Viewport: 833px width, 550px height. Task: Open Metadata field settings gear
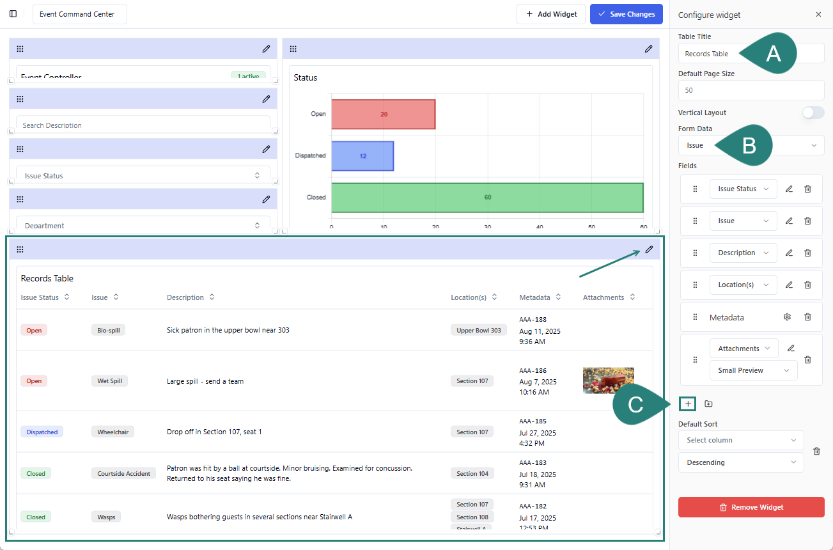[788, 317]
